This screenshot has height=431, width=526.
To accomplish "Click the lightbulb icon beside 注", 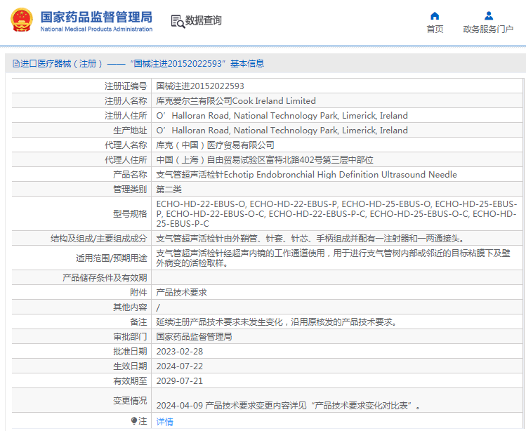I will pyautogui.click(x=134, y=420).
